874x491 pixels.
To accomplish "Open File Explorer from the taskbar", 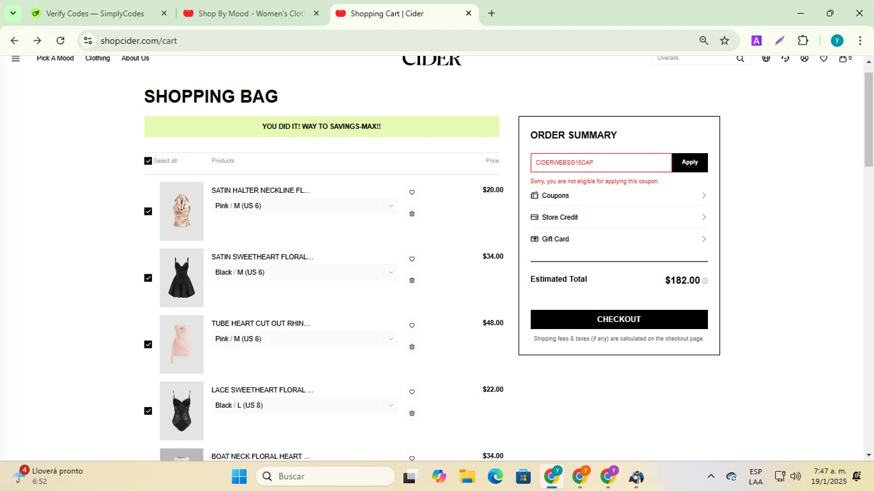I will pos(467,476).
